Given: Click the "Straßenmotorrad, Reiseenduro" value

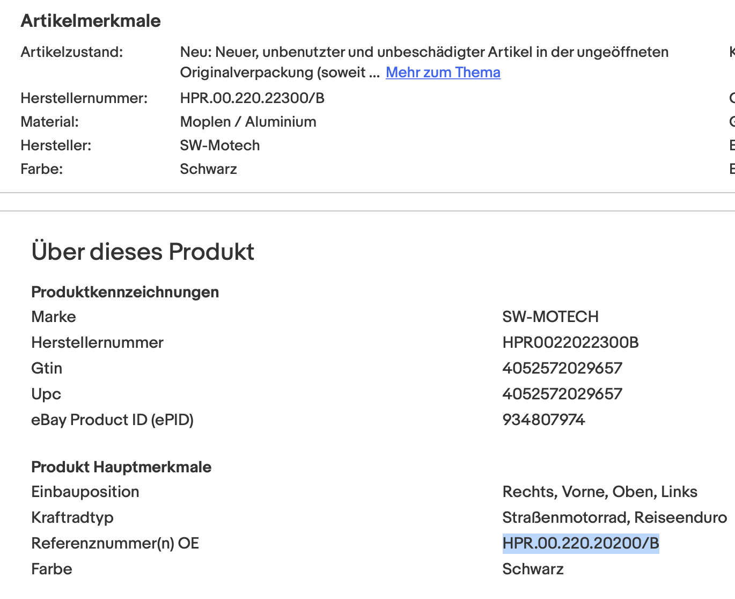Looking at the screenshot, I should [x=614, y=517].
